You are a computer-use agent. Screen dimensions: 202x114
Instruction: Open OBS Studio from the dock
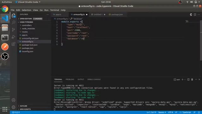5,56
